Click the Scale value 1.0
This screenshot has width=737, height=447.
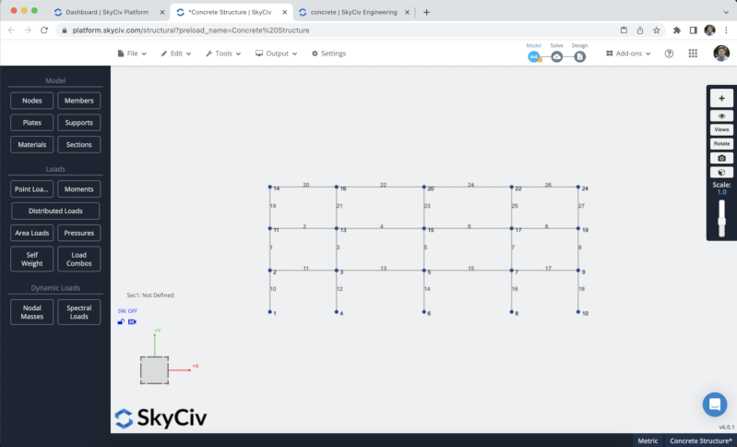coord(721,192)
